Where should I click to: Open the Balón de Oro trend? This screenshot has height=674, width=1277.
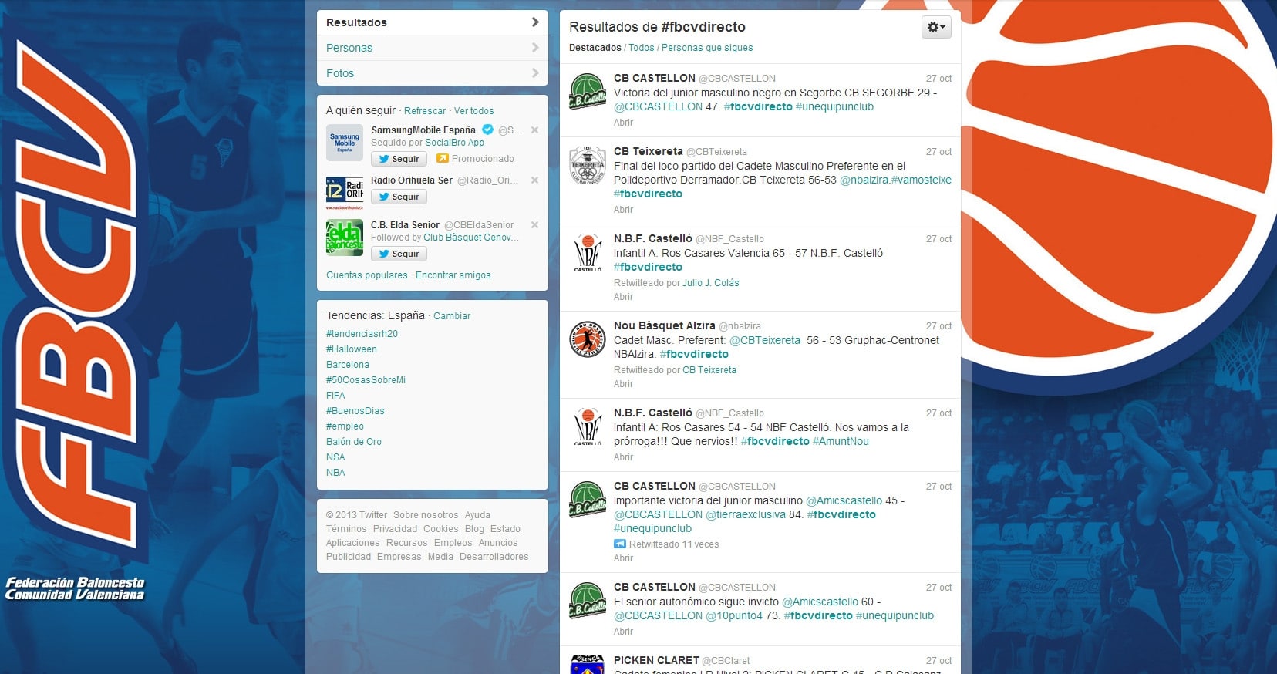coord(354,442)
